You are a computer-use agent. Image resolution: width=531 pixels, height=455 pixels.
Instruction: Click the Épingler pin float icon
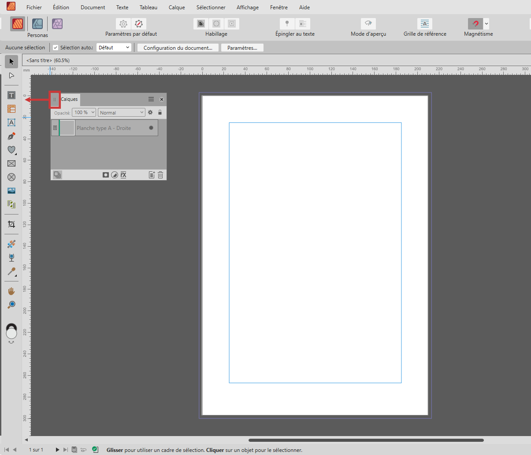point(287,24)
